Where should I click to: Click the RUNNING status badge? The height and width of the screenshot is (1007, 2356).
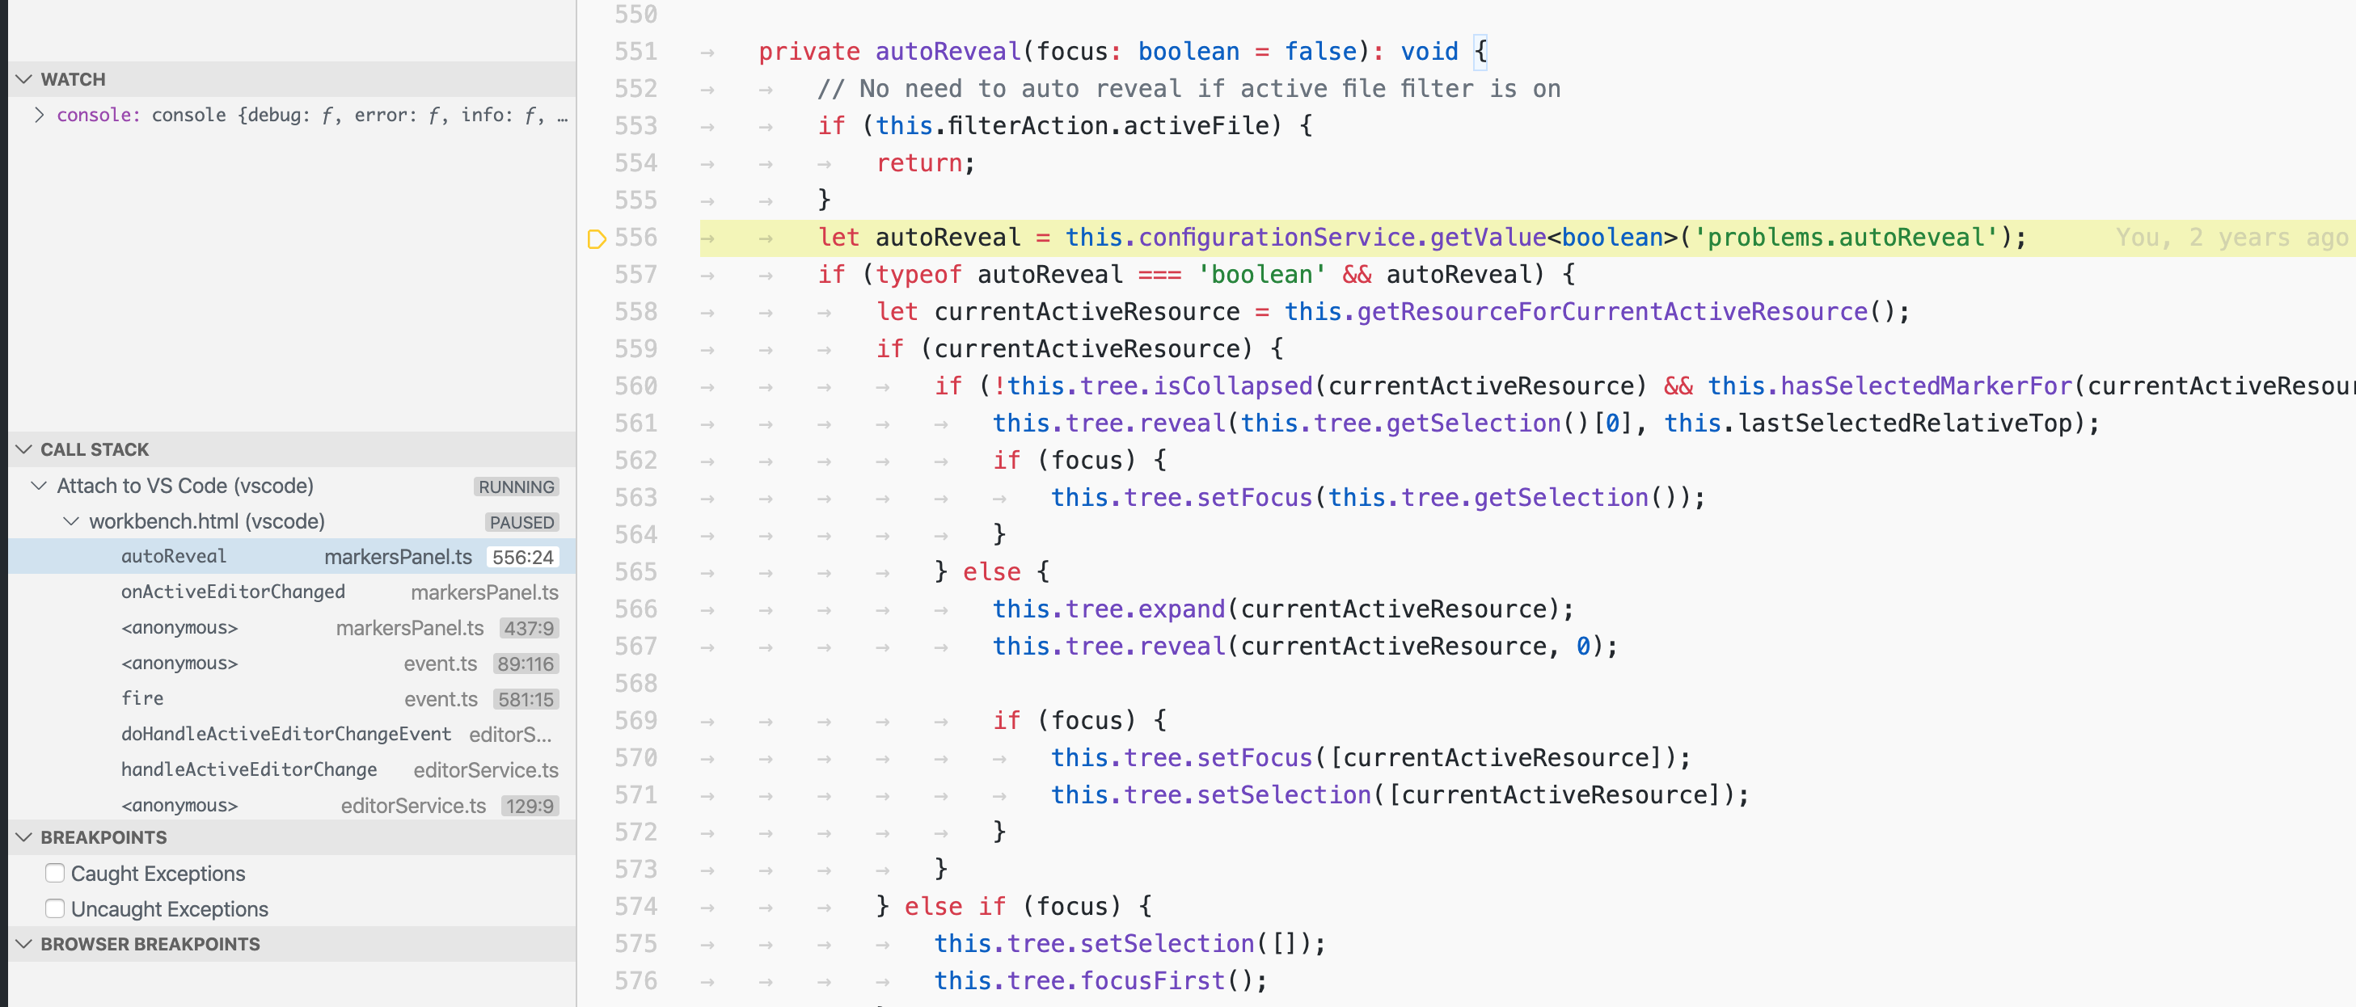[x=516, y=486]
